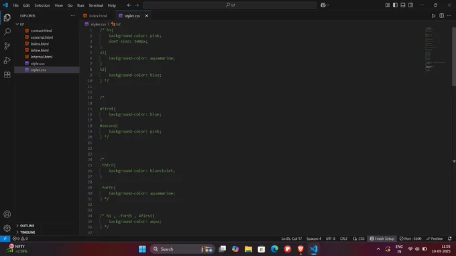Click the editor vertical scrollbar thumb

454,57
